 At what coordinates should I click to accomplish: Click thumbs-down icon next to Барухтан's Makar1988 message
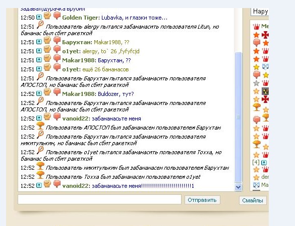[56, 41]
